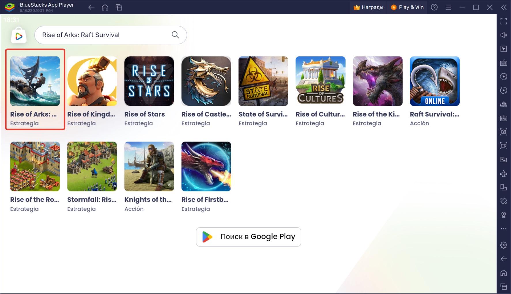The height and width of the screenshot is (294, 511).
Task: Open the help question mark icon
Action: tap(434, 7)
